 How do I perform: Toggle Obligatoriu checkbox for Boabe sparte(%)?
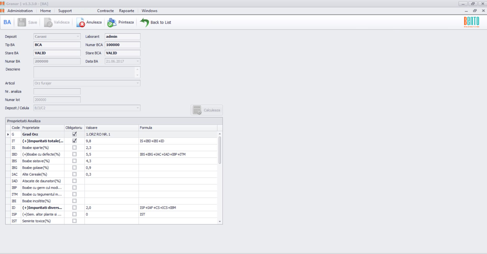click(x=74, y=148)
